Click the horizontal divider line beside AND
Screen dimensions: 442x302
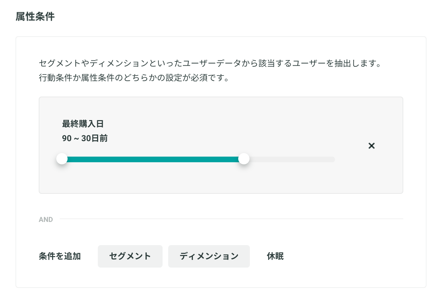pyautogui.click(x=232, y=219)
